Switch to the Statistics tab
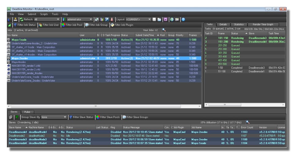The image size is (294, 154). click(x=239, y=24)
